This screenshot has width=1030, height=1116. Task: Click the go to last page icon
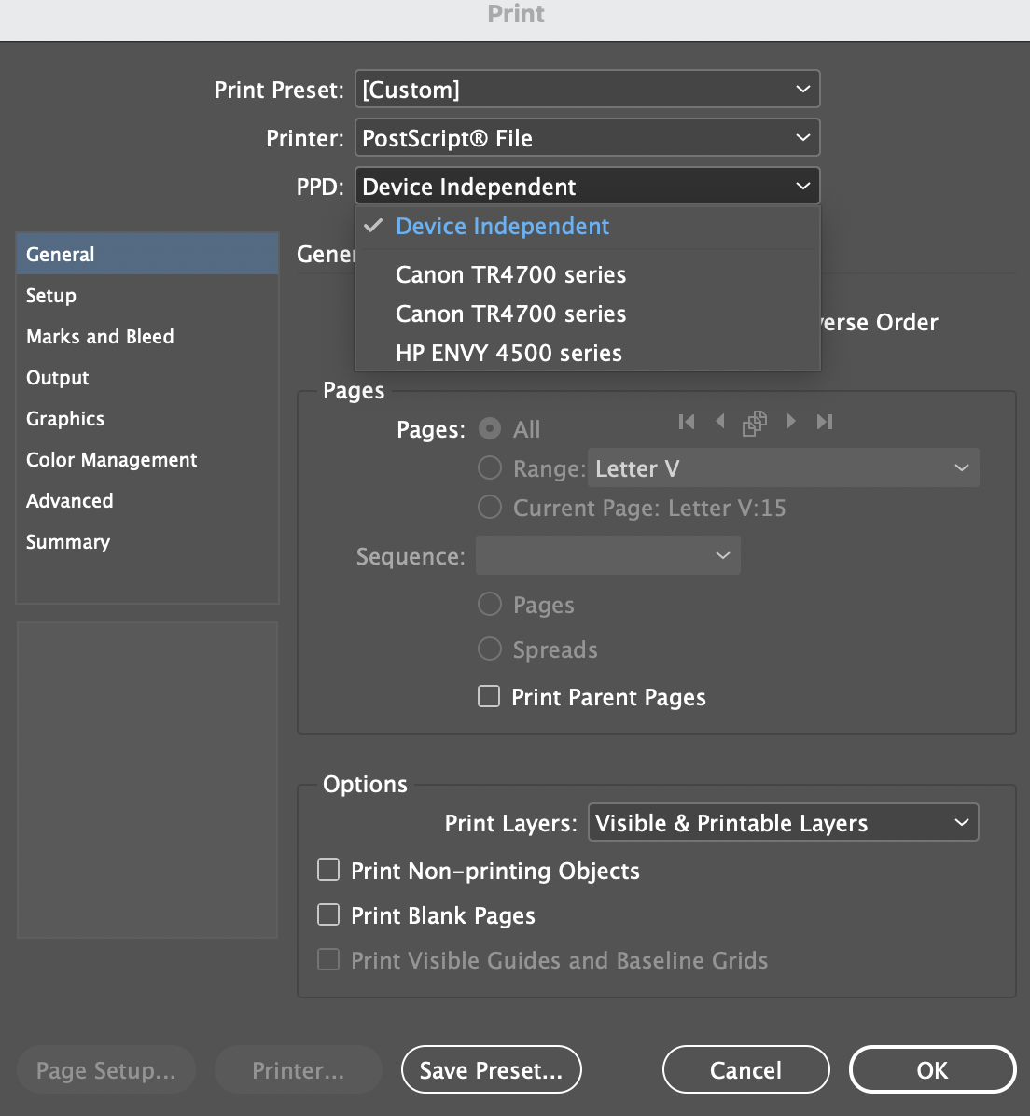click(825, 422)
